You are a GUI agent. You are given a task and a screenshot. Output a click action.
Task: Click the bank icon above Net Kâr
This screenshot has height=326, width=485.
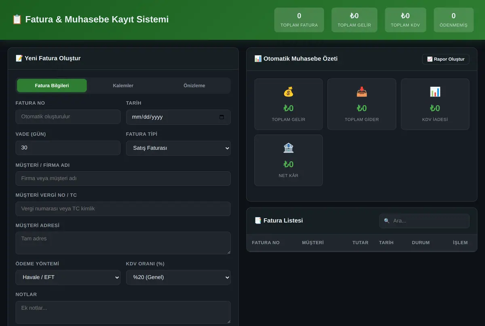(x=289, y=148)
